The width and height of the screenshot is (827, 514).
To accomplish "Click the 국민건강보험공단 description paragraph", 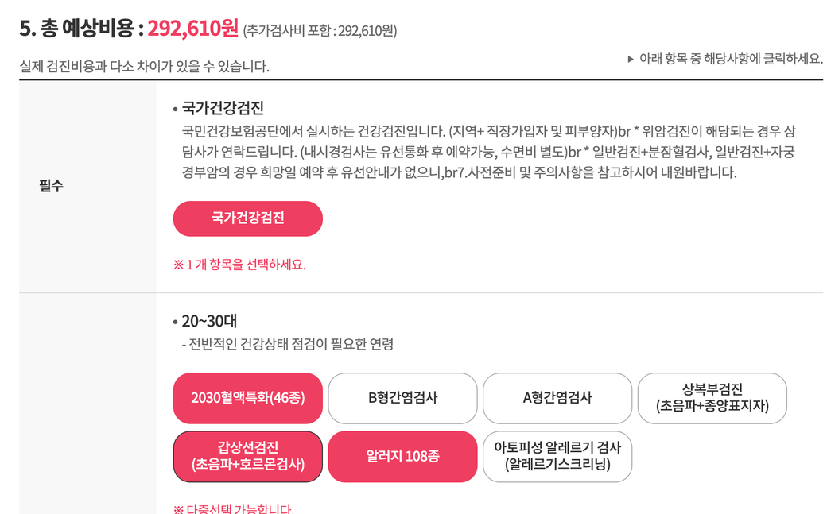I will (x=488, y=151).
